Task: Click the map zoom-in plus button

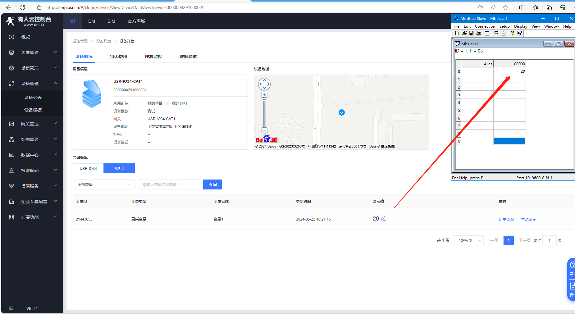Action: point(264,95)
